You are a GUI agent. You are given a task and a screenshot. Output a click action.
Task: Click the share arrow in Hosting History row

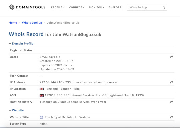pos(172,102)
